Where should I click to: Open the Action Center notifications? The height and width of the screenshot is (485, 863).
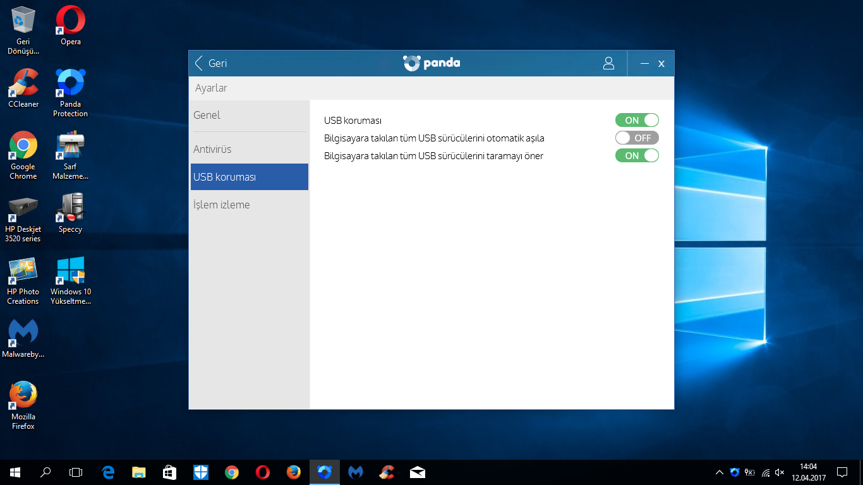click(842, 472)
